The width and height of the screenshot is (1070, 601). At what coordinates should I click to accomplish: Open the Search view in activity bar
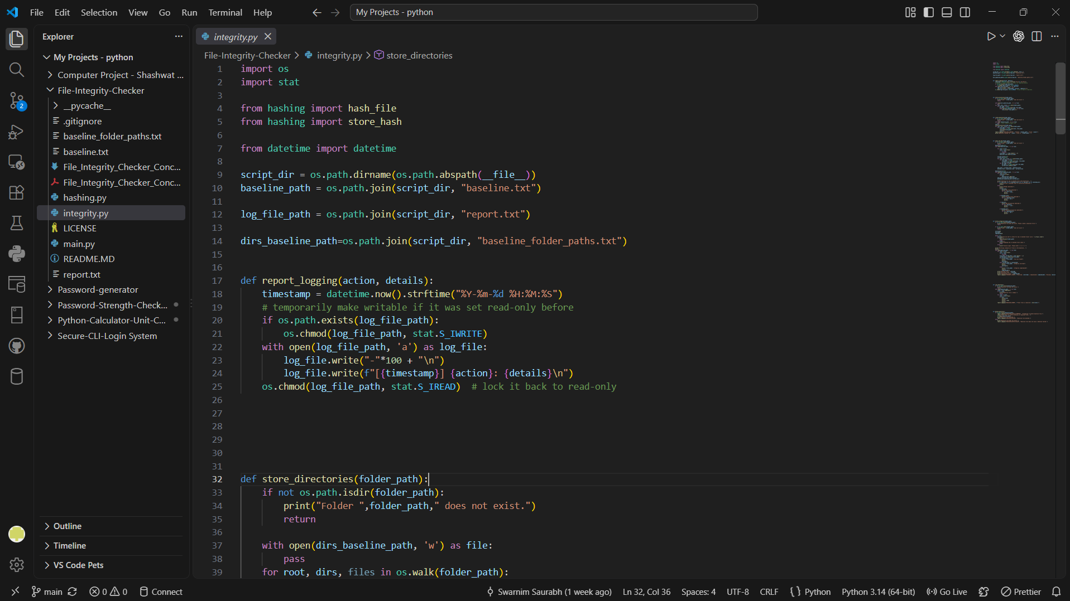tap(17, 70)
